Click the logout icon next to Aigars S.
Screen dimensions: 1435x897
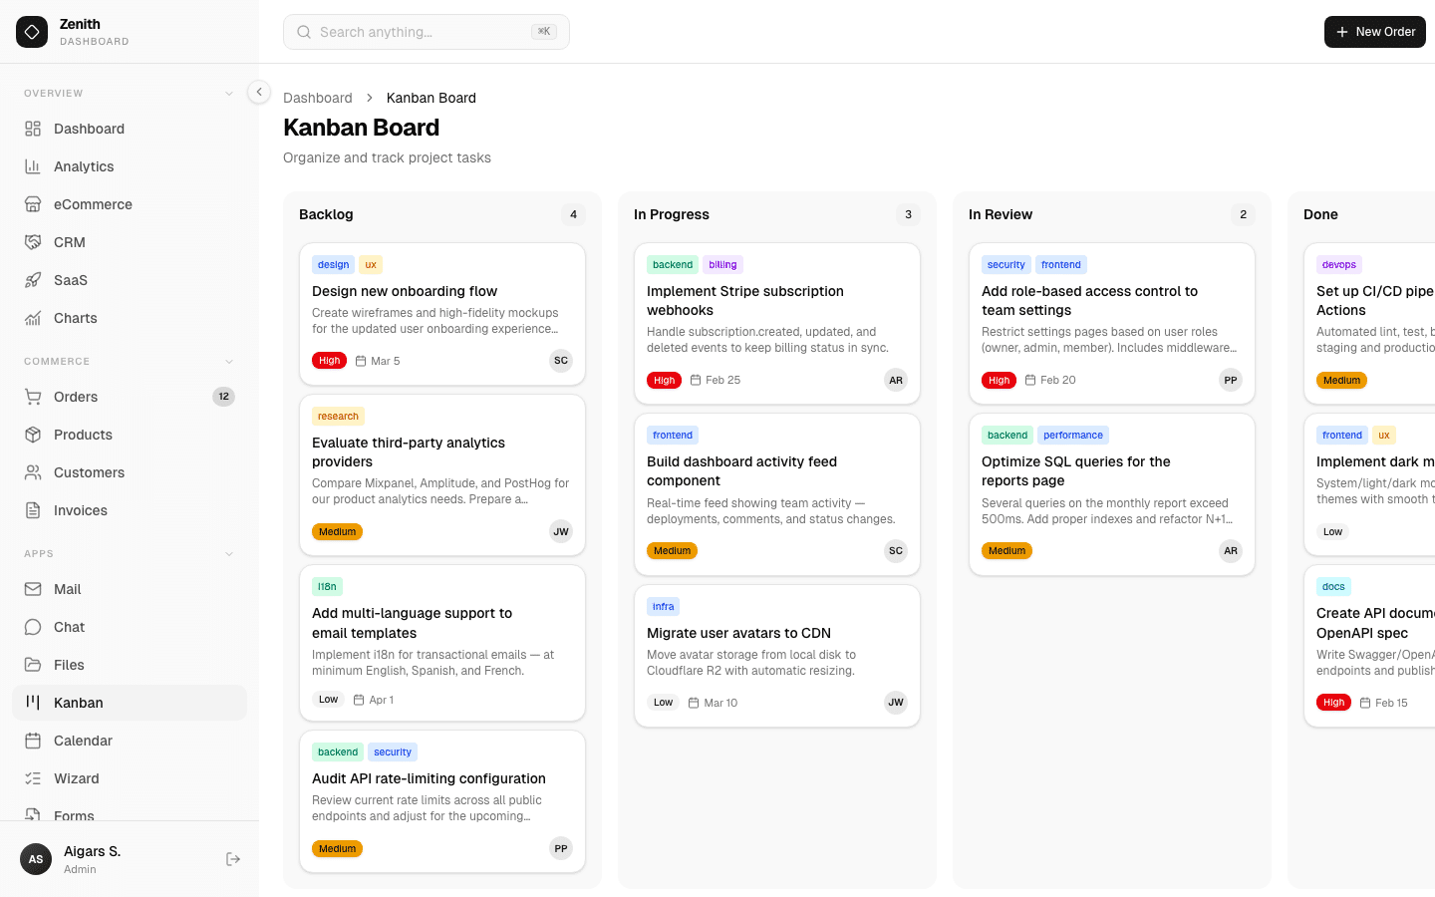(x=232, y=858)
